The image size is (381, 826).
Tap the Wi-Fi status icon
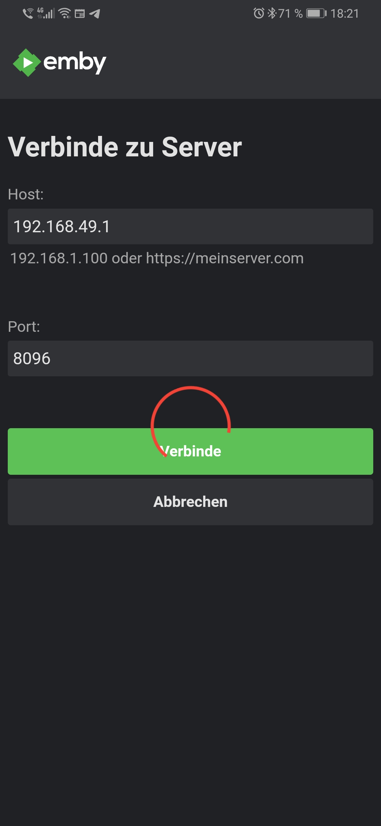pyautogui.click(x=65, y=13)
